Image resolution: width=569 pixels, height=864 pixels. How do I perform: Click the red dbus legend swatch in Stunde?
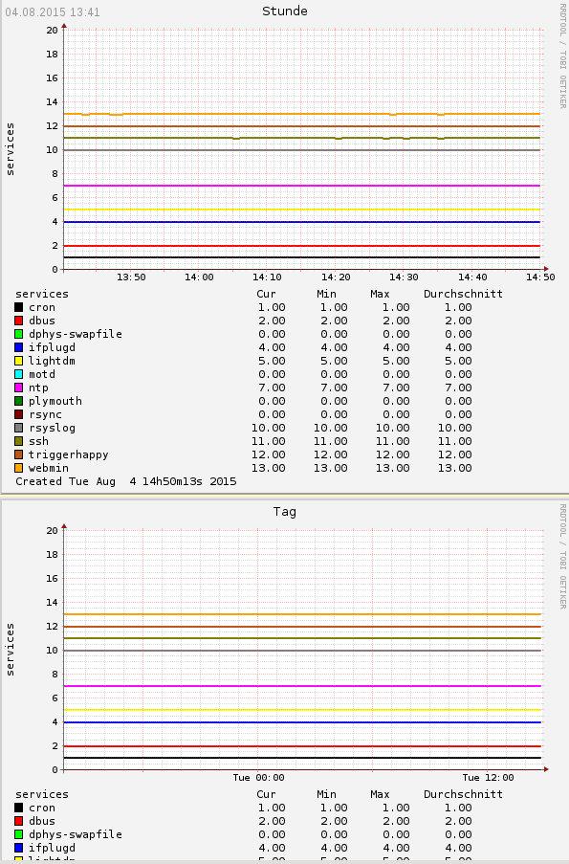[19, 321]
